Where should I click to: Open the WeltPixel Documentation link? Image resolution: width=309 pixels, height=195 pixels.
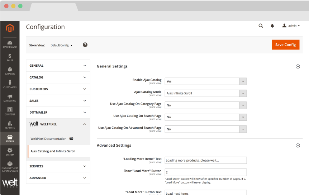49,139
